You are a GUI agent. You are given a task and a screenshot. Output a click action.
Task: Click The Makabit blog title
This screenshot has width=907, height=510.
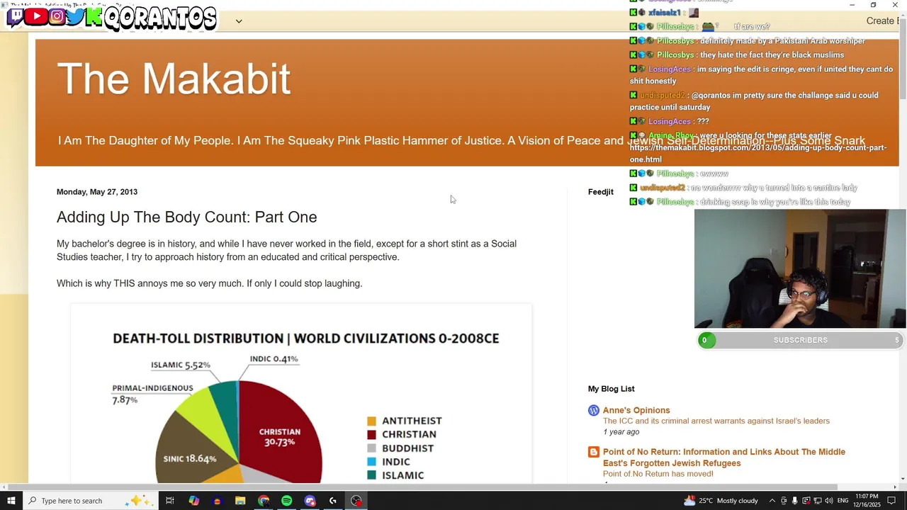click(x=174, y=78)
